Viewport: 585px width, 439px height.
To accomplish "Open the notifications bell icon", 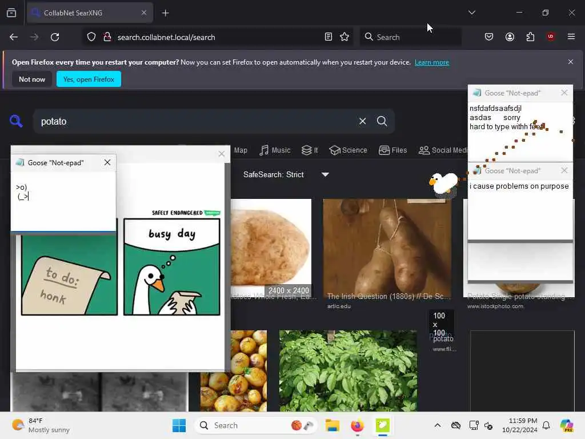I will [546, 425].
